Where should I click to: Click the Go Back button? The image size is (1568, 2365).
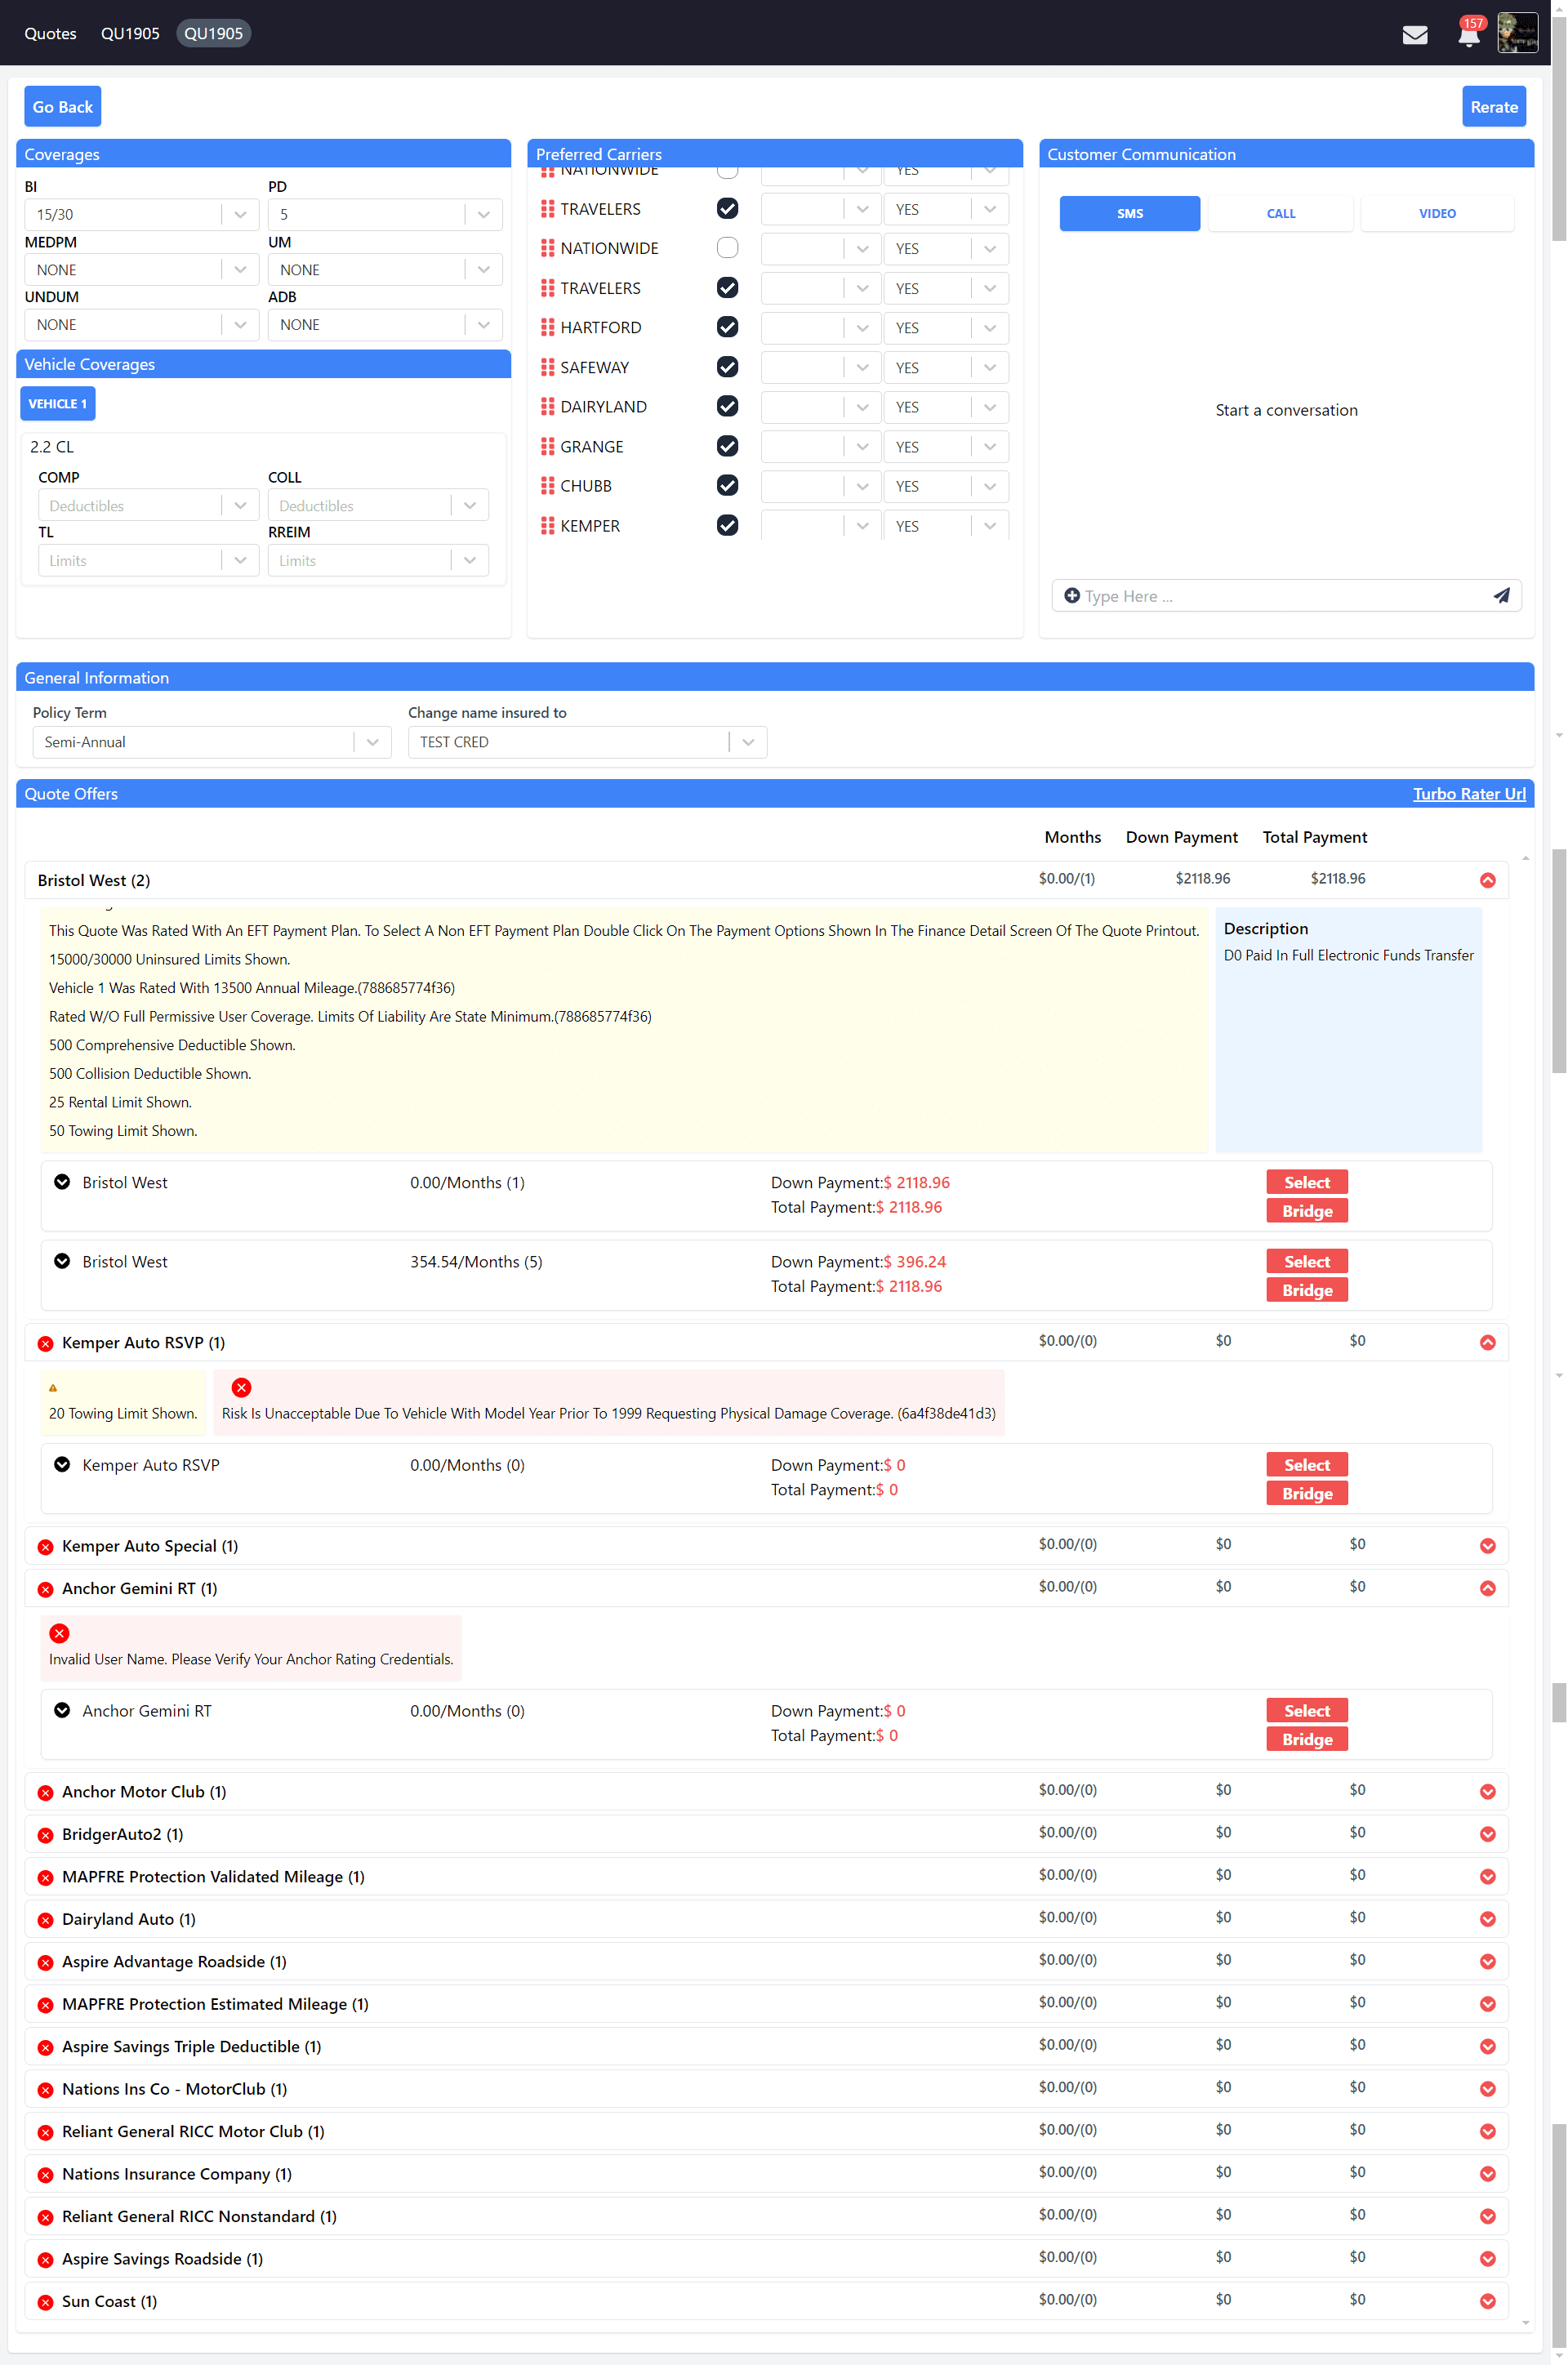pyautogui.click(x=62, y=107)
